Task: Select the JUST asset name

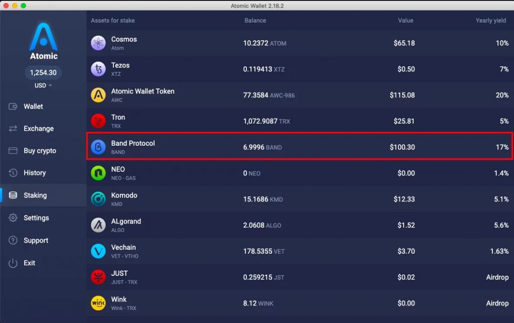Action: pos(119,273)
